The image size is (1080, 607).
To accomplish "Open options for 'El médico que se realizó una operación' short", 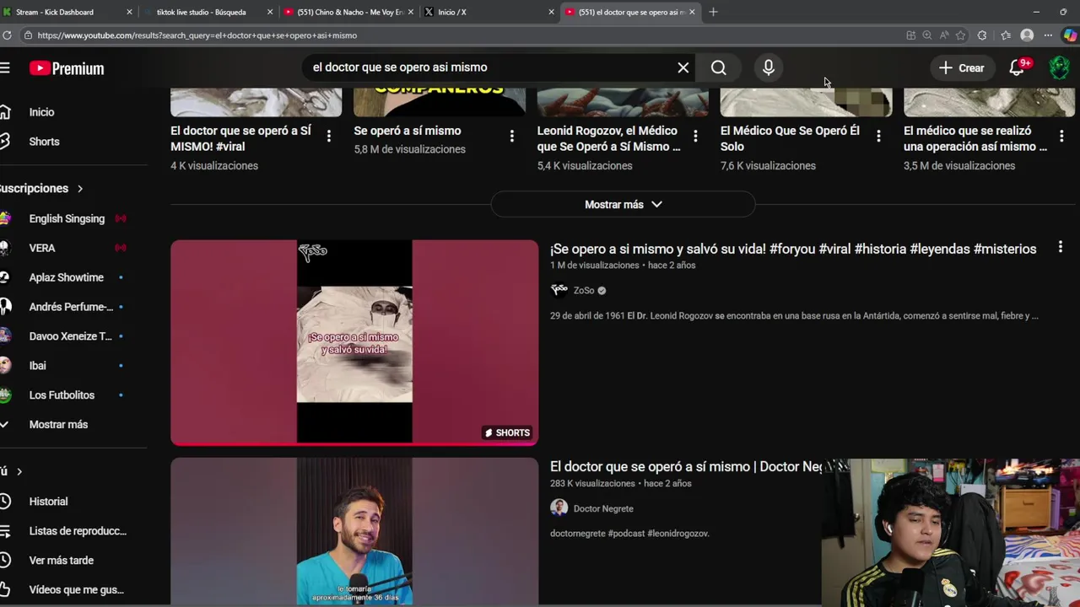I will point(1061,136).
